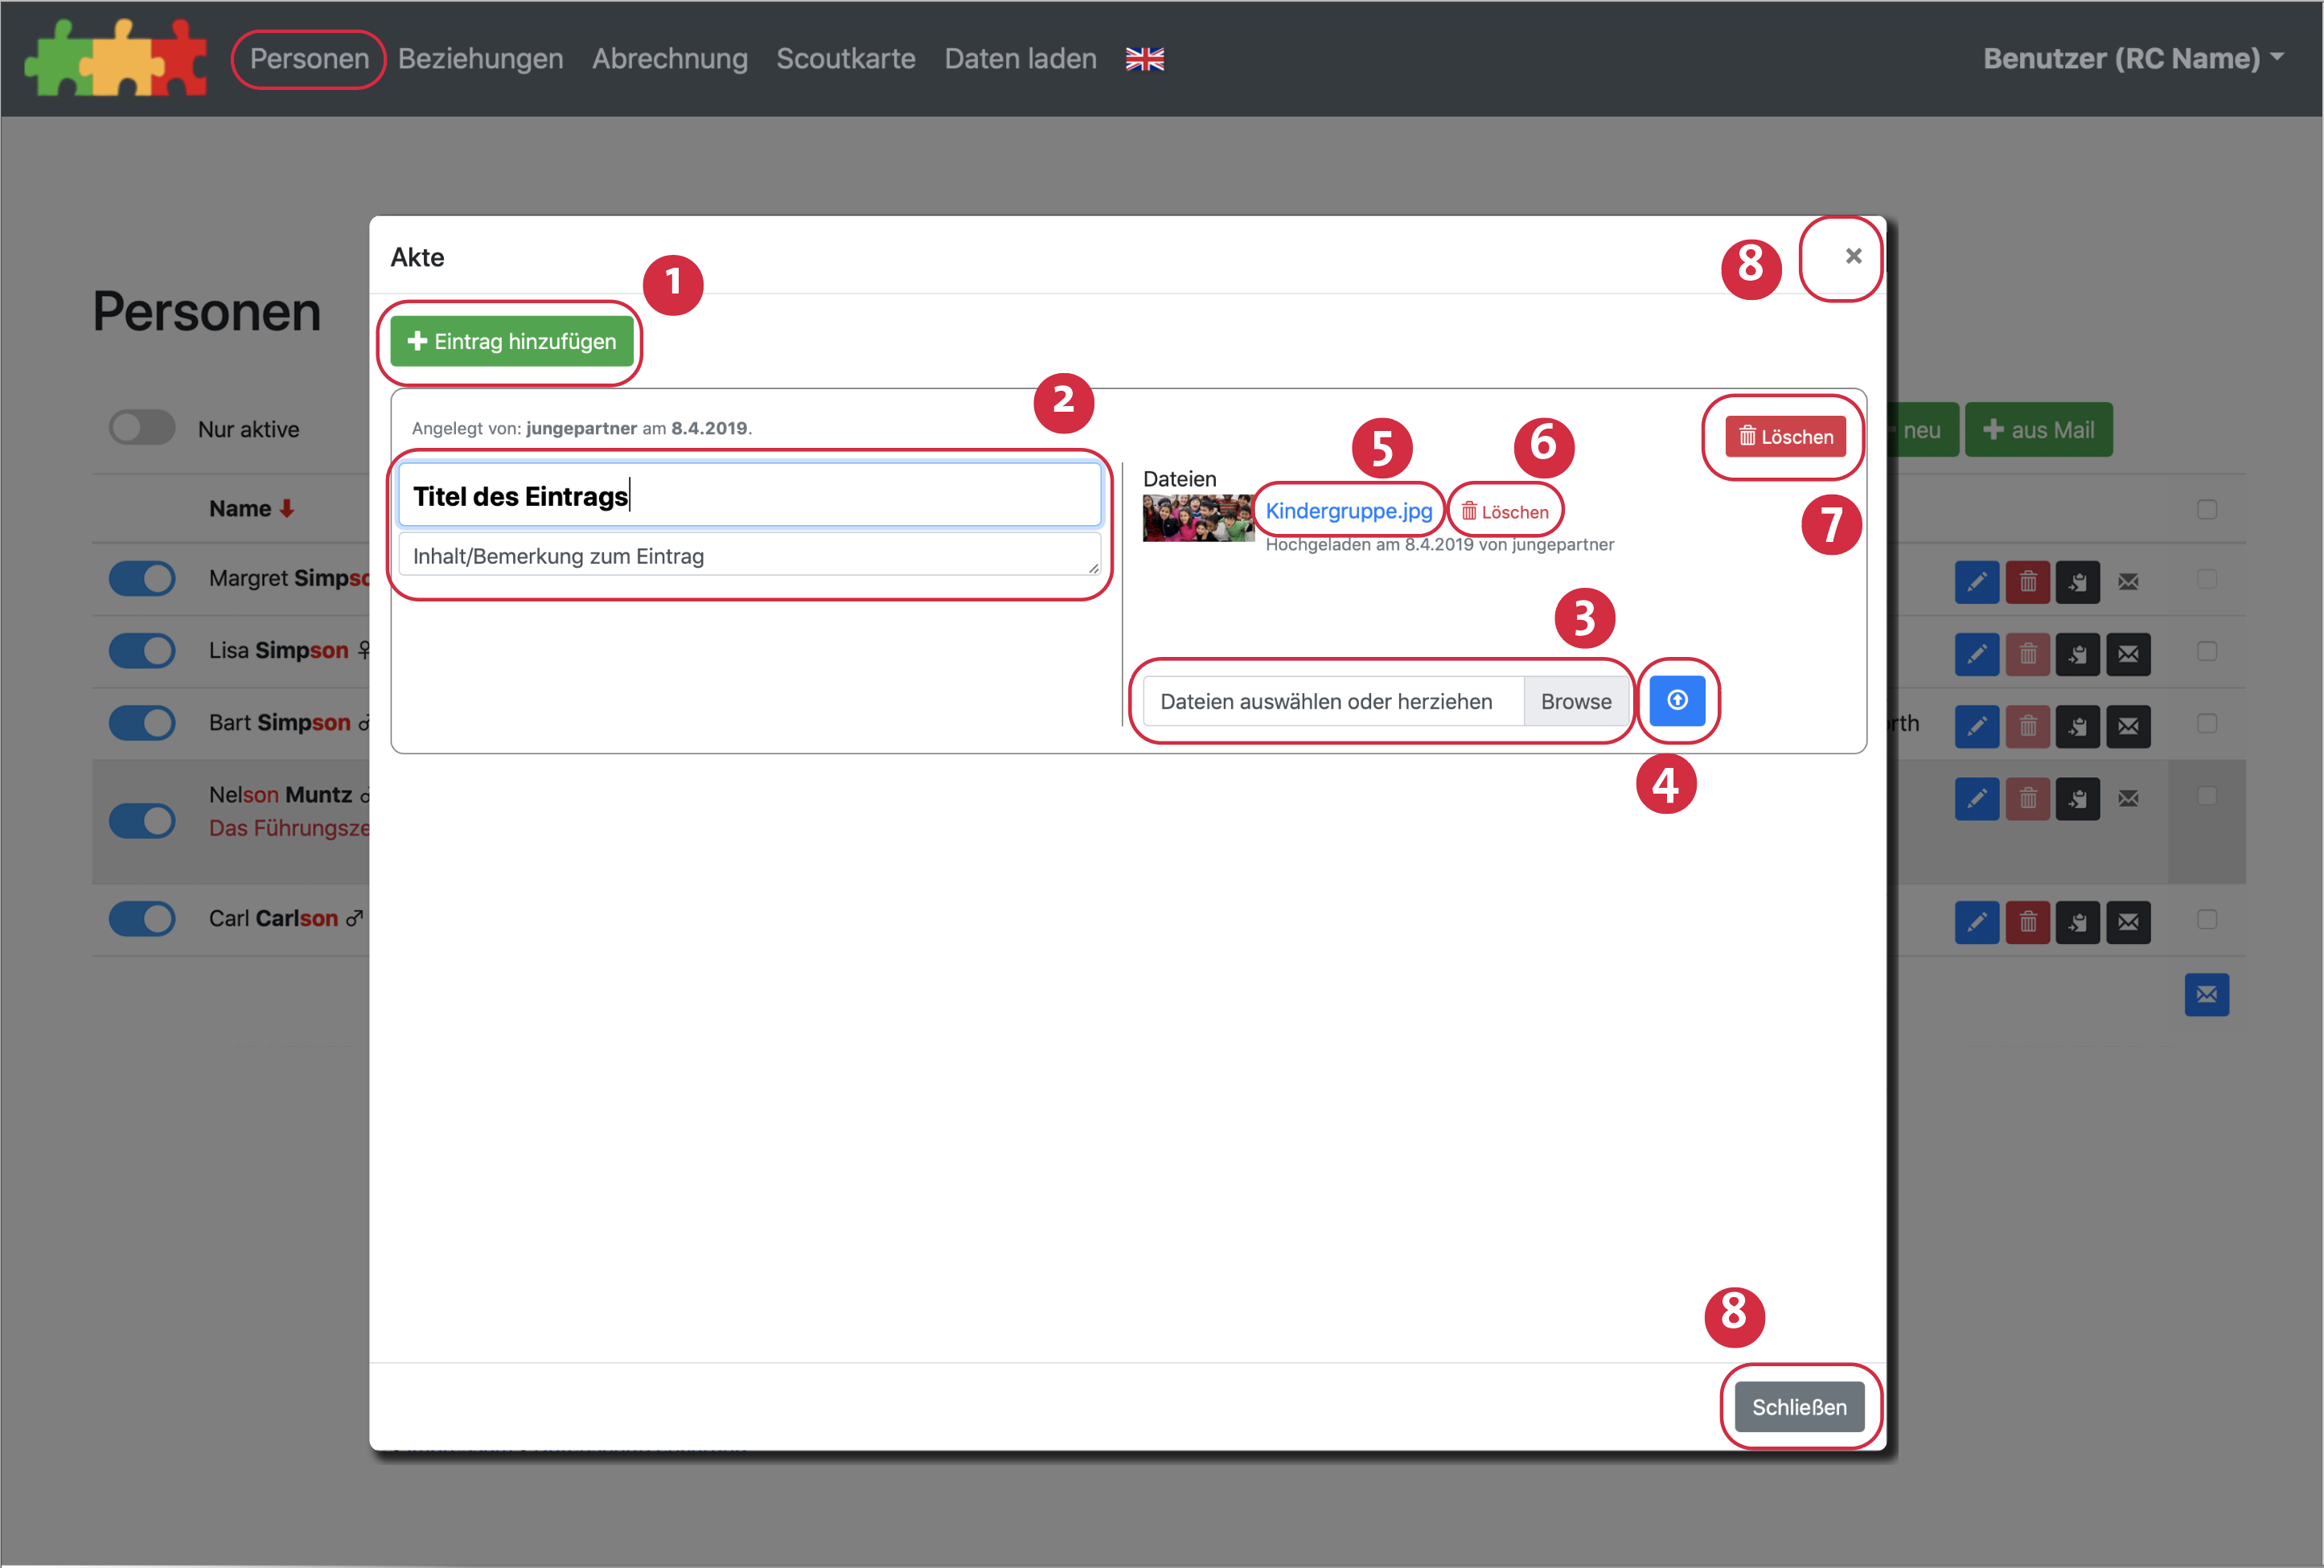The height and width of the screenshot is (1568, 2324).
Task: Check the checkbox in Carl Carlson's row
Action: pyautogui.click(x=2206, y=919)
